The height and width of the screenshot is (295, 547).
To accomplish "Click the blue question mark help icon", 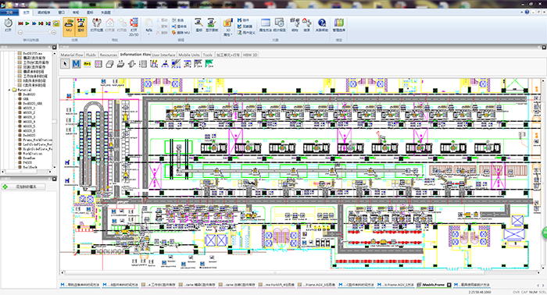I will pos(322,23).
